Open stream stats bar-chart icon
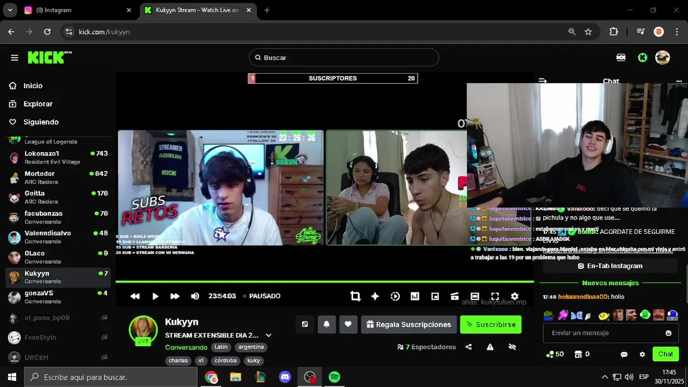Viewport: 688px width, 387px height. 415,296
